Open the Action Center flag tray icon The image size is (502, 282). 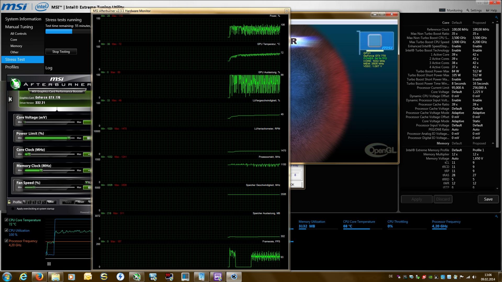(x=461, y=277)
